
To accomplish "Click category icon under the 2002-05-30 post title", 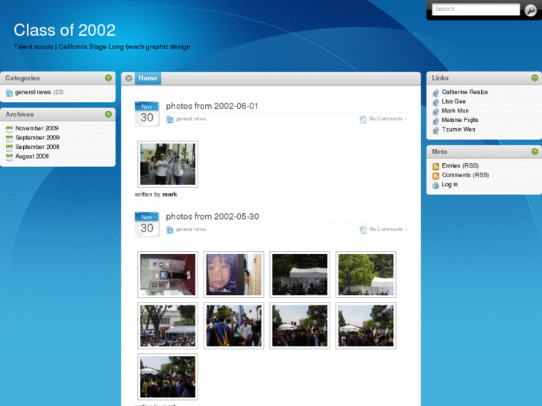I will [170, 230].
